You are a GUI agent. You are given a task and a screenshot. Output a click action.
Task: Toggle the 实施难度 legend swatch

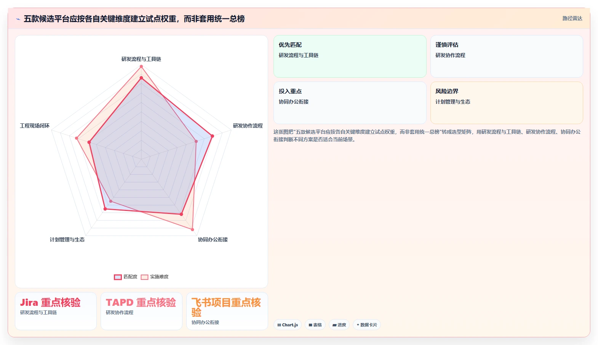click(144, 277)
